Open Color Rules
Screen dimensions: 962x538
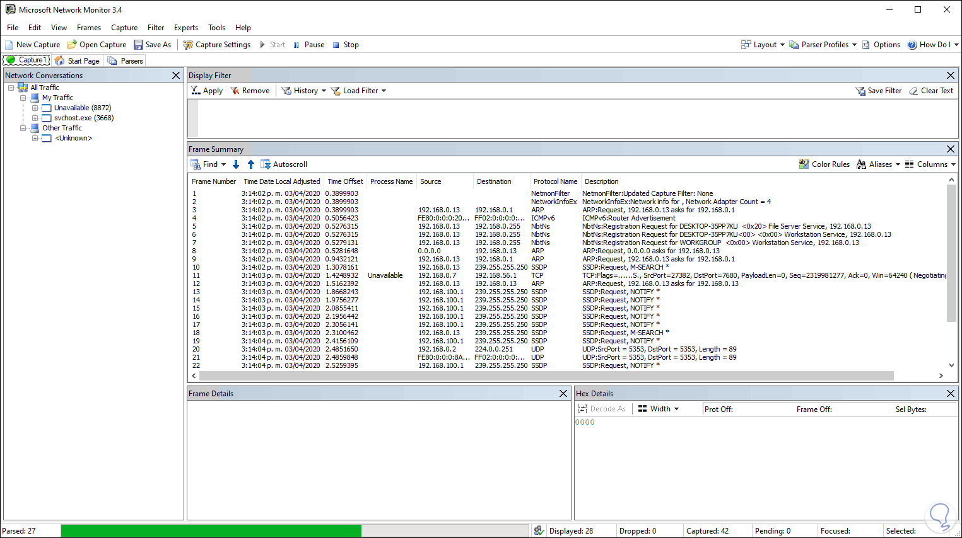[x=824, y=164]
